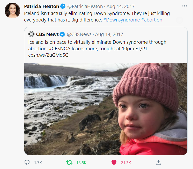Open the quoted CBS News tweet text
This screenshot has width=193, height=169.
(x=97, y=48)
